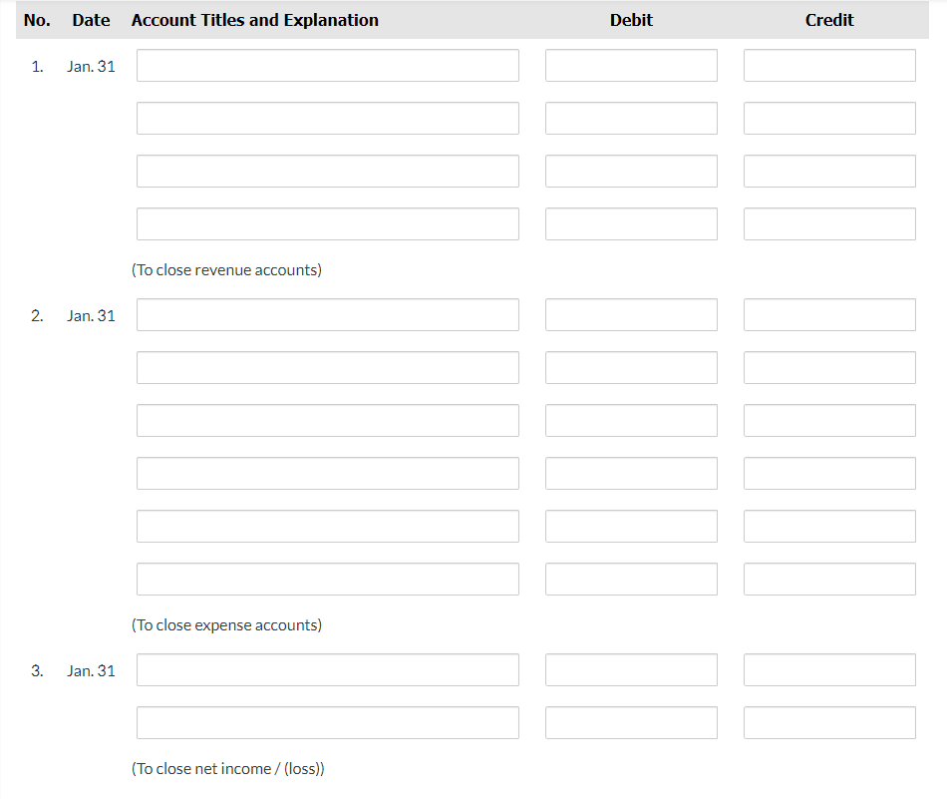The height and width of the screenshot is (799, 947).
Task: Click the 'Credit' column header
Action: pos(829,20)
